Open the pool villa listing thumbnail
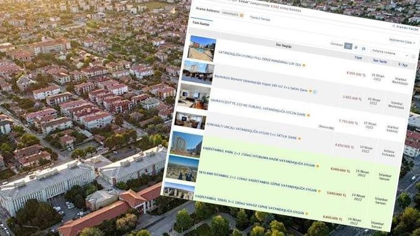This screenshot has width=420, height=236. pos(202,49)
